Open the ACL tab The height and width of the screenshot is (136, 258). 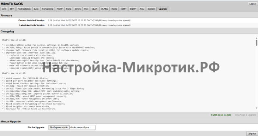[142, 9]
